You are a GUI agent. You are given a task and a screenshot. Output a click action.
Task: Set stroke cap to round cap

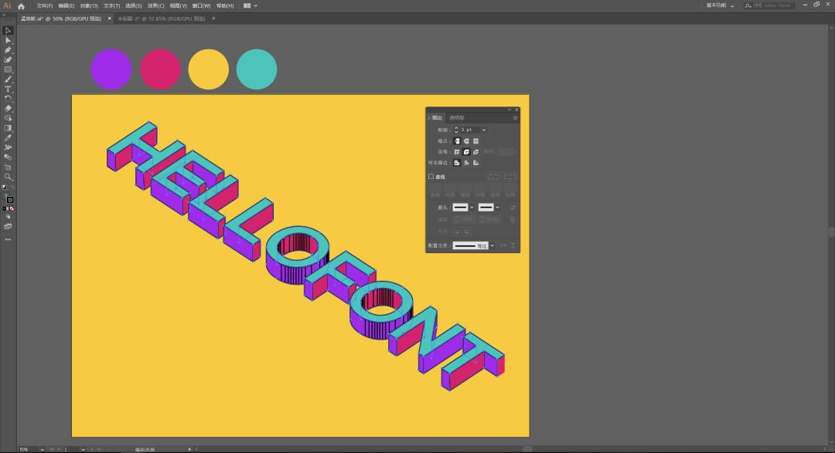466,141
